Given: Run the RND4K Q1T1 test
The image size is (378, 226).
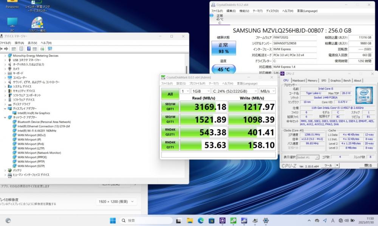Looking at the screenshot, I should click(170, 145).
